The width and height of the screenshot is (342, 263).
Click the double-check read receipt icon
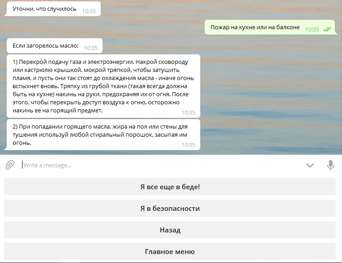(327, 29)
